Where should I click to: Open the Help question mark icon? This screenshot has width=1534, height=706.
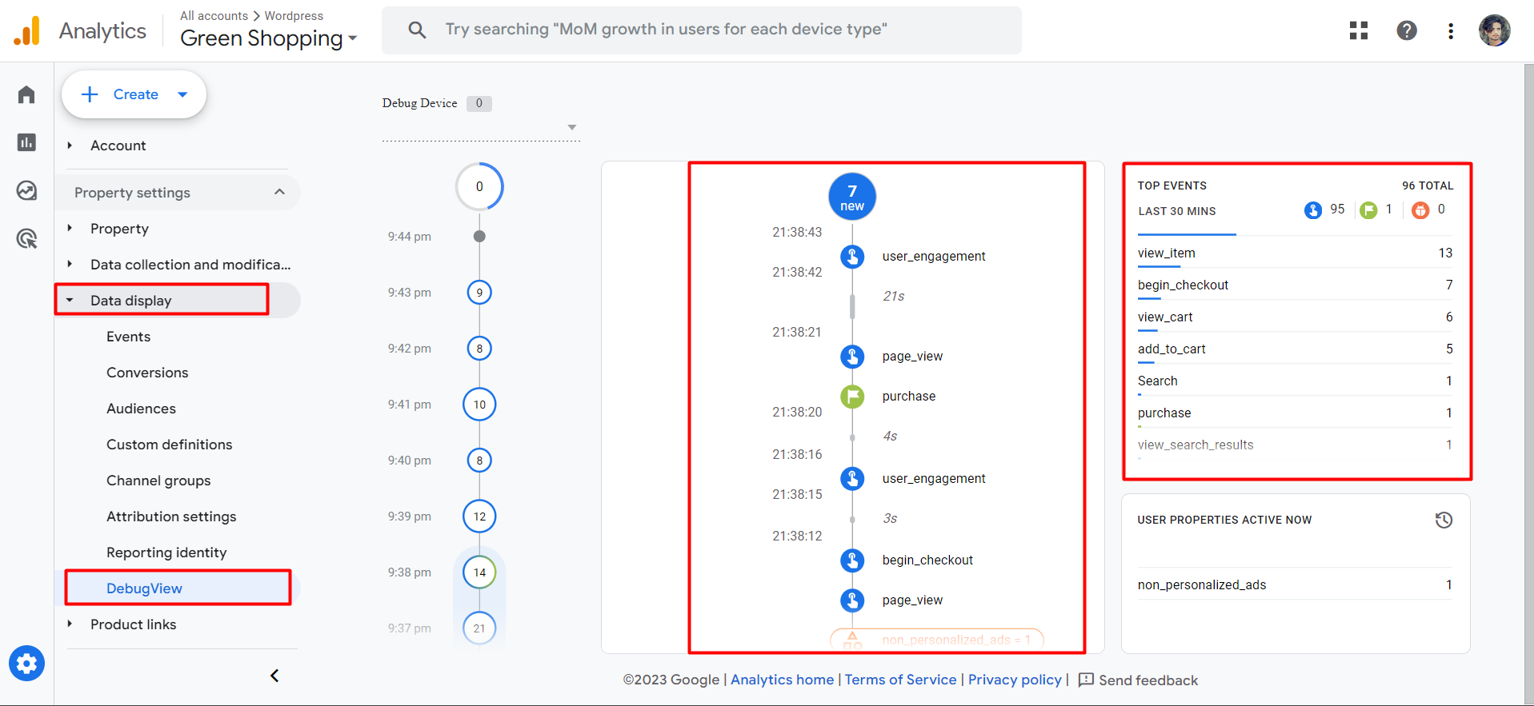pos(1406,30)
